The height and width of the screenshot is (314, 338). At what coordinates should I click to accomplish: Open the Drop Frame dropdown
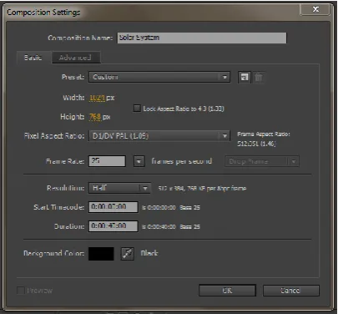262,161
